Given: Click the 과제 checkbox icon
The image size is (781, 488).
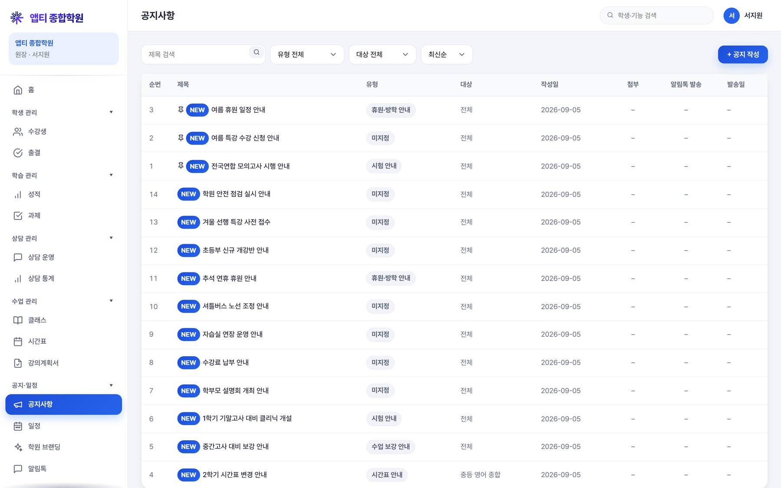Looking at the screenshot, I should pyautogui.click(x=18, y=216).
